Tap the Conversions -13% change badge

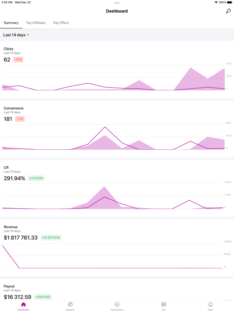20,119
